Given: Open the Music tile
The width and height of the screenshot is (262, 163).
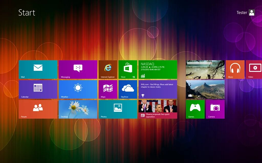Looking at the screenshot, I should coord(235,70).
